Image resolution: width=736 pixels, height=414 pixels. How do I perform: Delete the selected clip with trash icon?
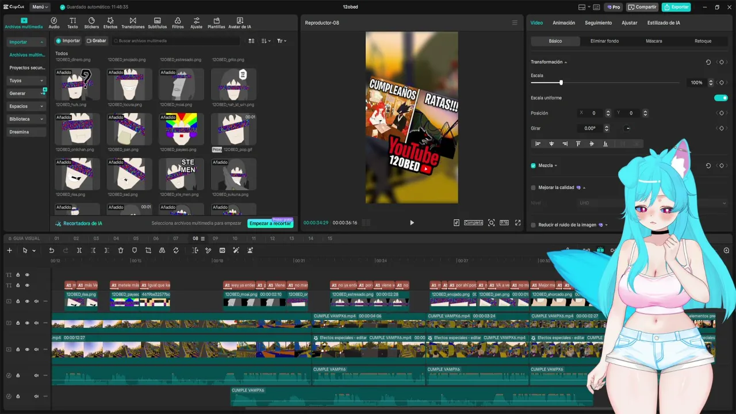tap(121, 250)
